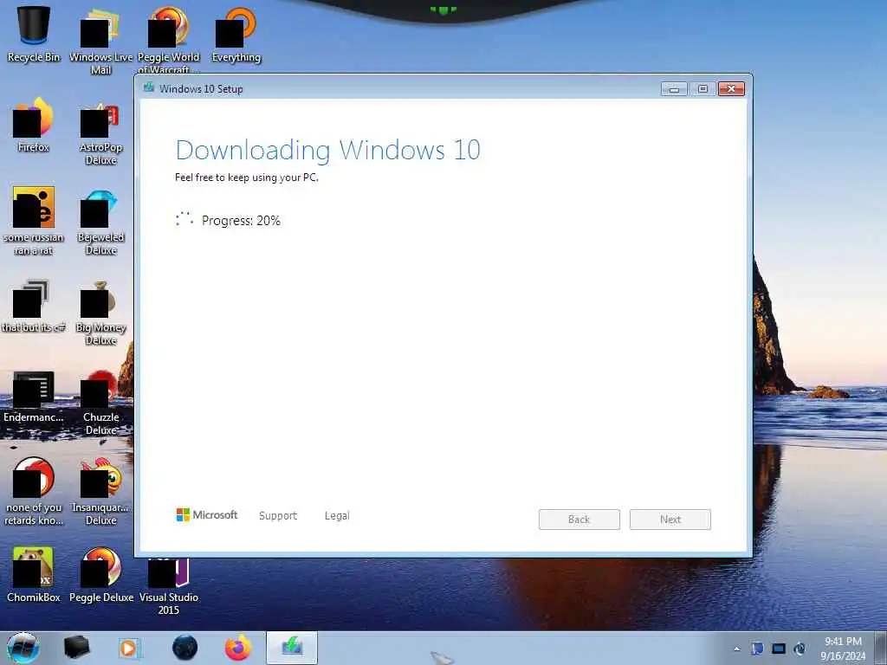This screenshot has width=887, height=665.
Task: Click the network monitor tray icon
Action: [x=779, y=649]
